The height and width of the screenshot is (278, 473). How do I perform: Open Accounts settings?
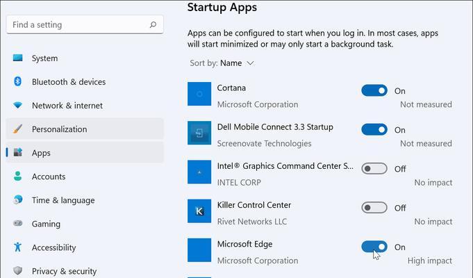(x=85, y=177)
